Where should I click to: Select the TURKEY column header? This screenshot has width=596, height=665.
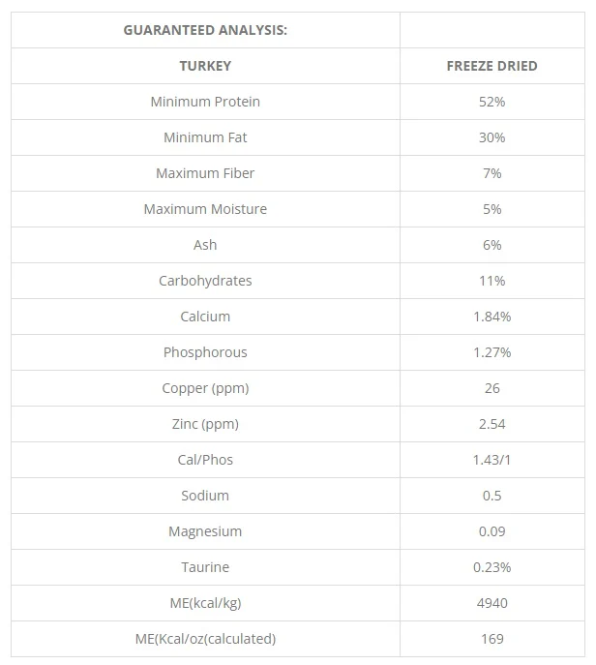pyautogui.click(x=205, y=66)
